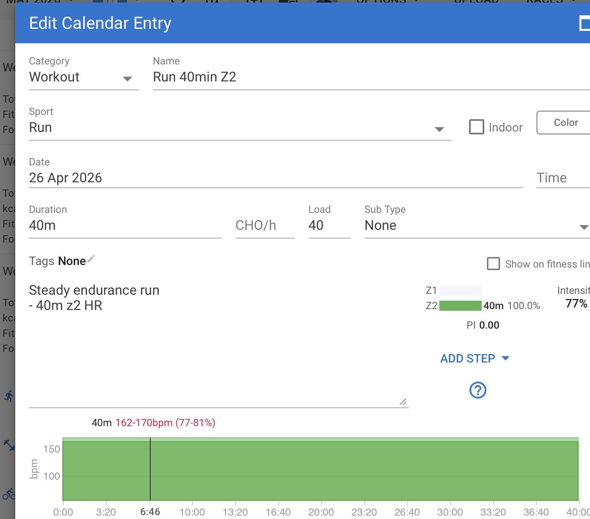Open the Category dropdown set to Workout
Image resolution: width=590 pixels, height=519 pixels.
tap(84, 77)
